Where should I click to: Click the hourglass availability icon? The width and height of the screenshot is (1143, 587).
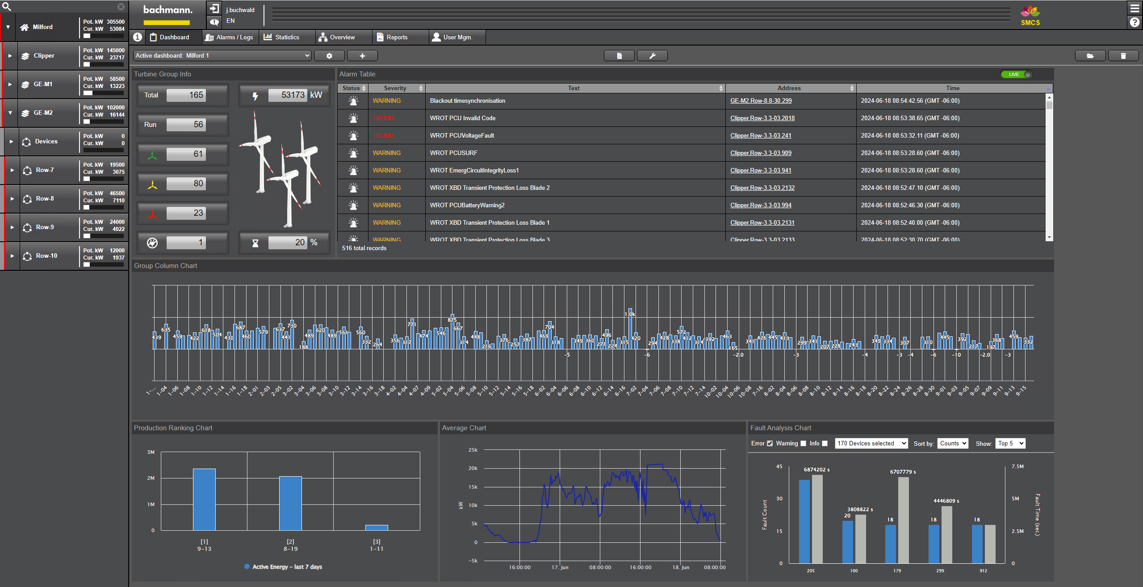pyautogui.click(x=255, y=243)
